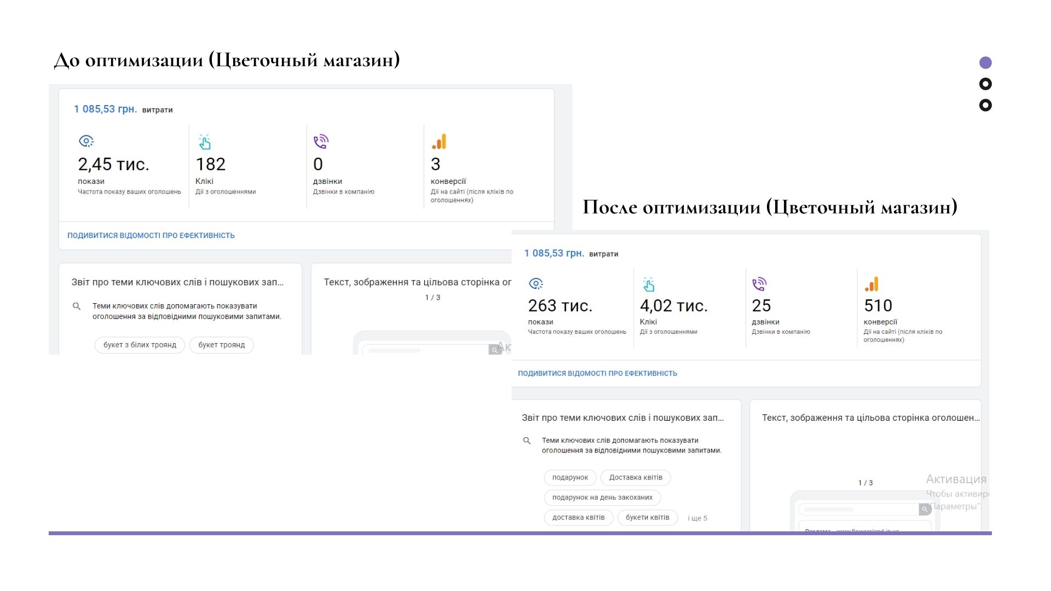Click the conversions bar-chart icon above 510
1051x591 pixels.
click(871, 284)
